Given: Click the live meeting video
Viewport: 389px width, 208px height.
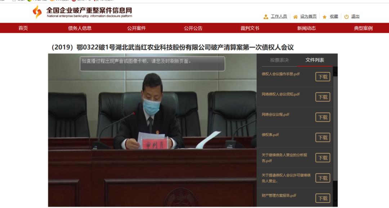Looking at the screenshot, I should [152, 130].
